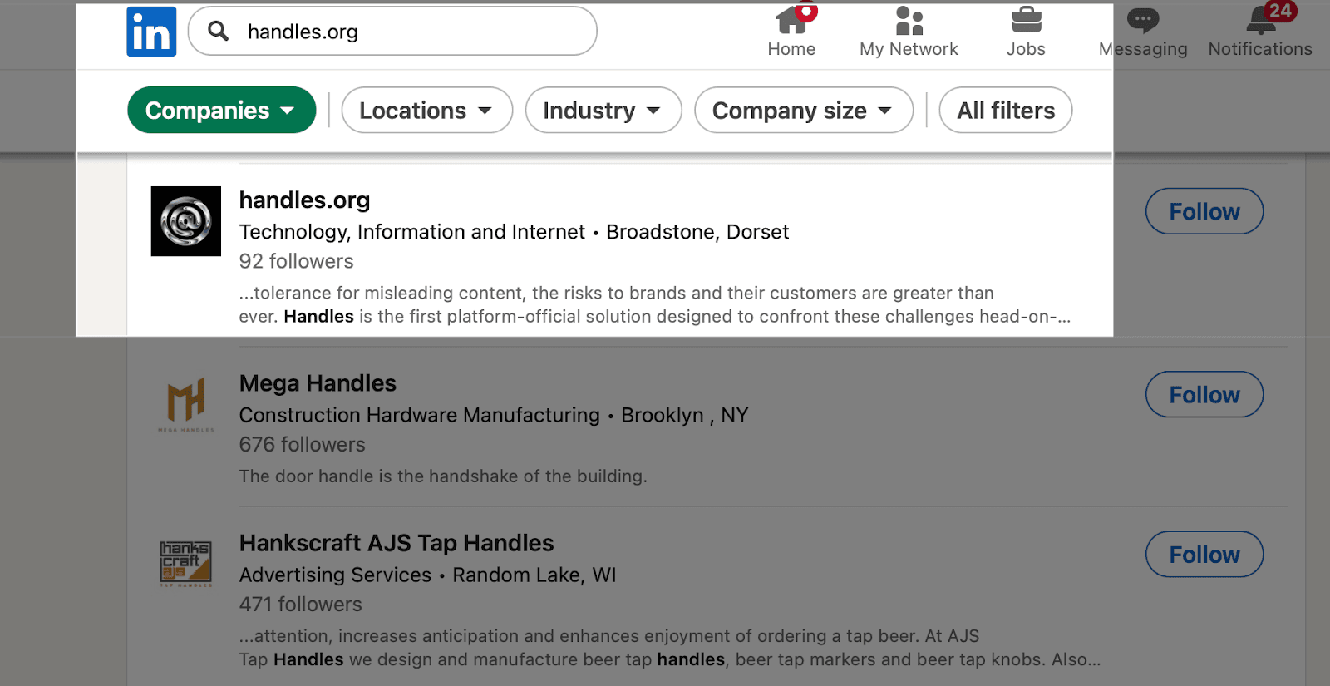This screenshot has width=1330, height=686.
Task: Open the Hankscraft AJS Tap Handles logo
Action: tap(186, 564)
